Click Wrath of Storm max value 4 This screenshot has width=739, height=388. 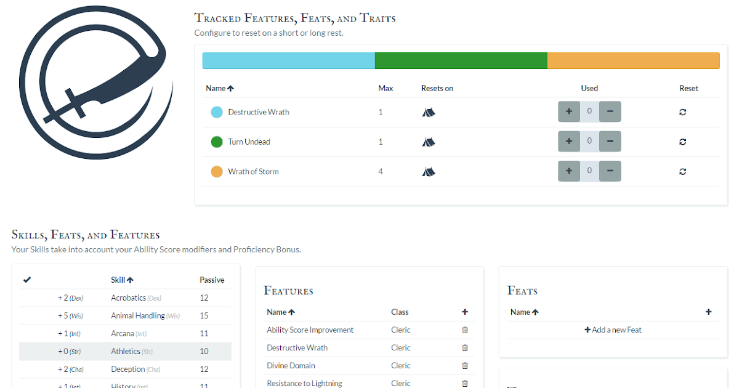tap(381, 171)
